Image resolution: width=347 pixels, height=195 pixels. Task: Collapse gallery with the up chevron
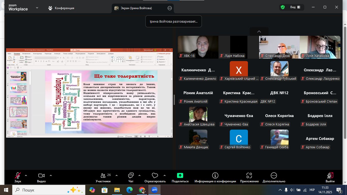pyautogui.click(x=259, y=31)
